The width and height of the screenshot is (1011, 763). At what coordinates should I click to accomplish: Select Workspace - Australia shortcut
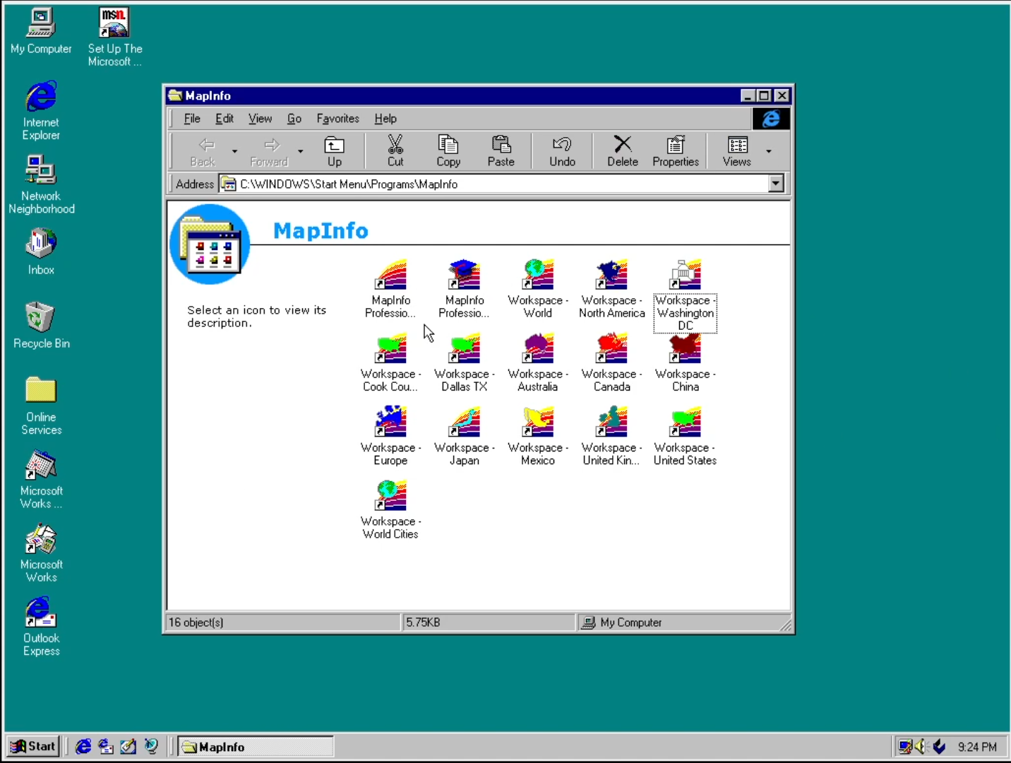click(538, 362)
